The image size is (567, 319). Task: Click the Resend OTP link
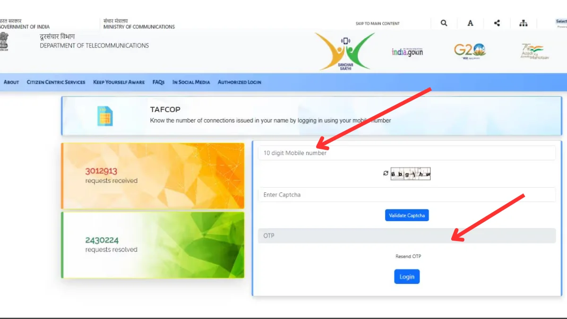[408, 257]
